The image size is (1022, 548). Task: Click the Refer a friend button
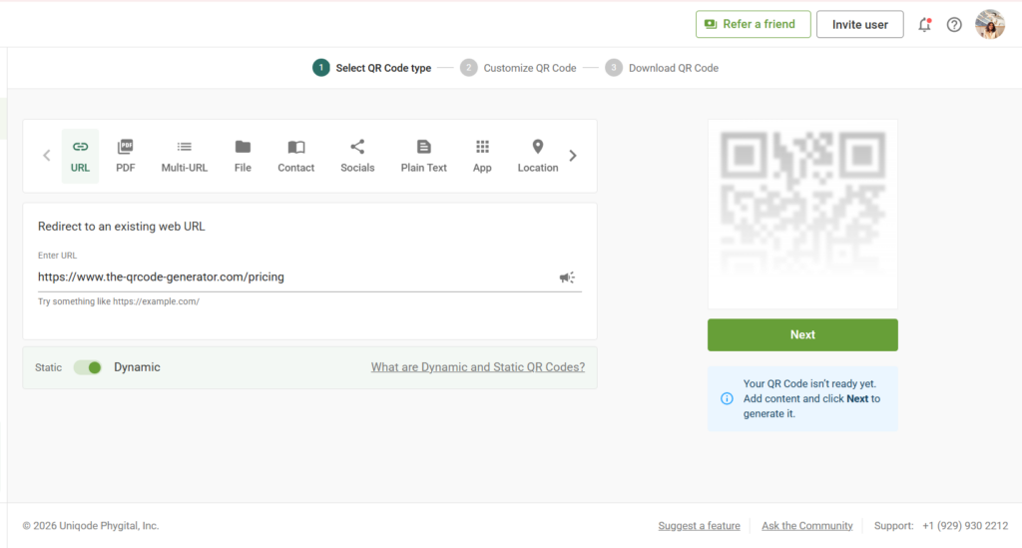(x=753, y=24)
